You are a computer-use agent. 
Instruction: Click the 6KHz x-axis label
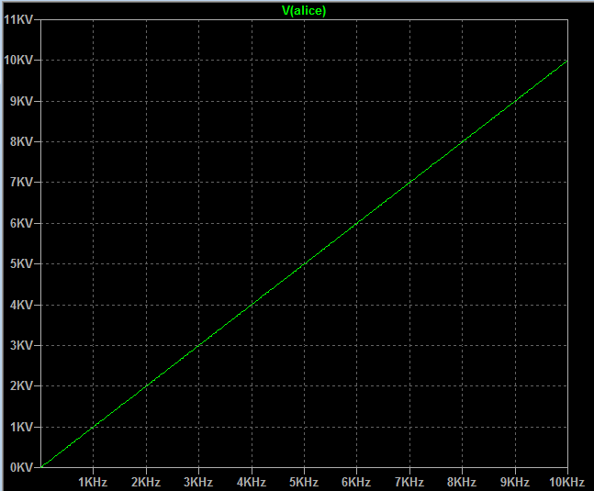pyautogui.click(x=356, y=482)
